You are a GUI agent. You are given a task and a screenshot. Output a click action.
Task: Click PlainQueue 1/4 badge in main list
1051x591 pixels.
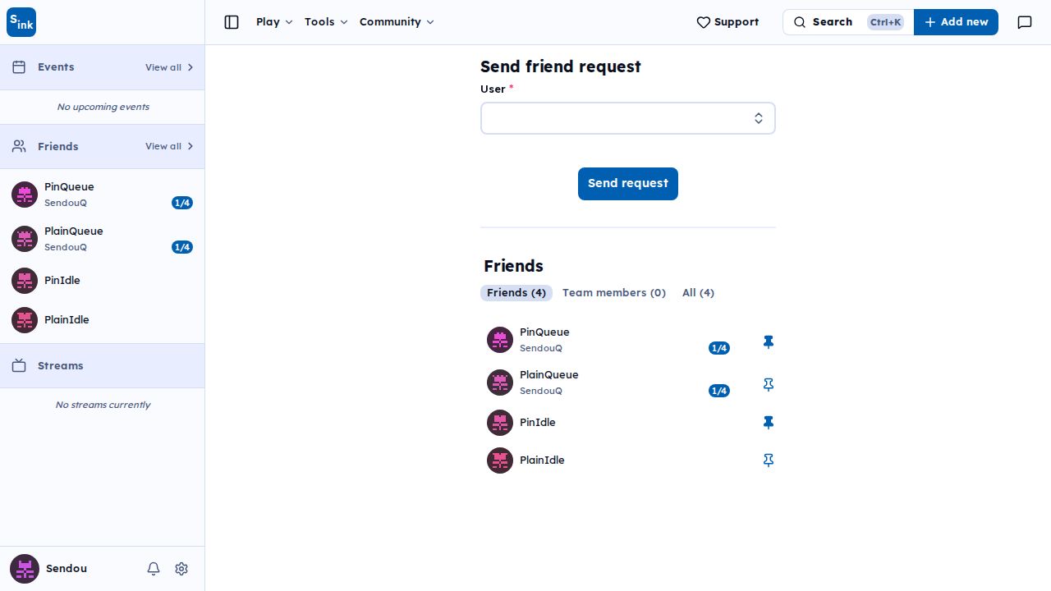pyautogui.click(x=719, y=391)
